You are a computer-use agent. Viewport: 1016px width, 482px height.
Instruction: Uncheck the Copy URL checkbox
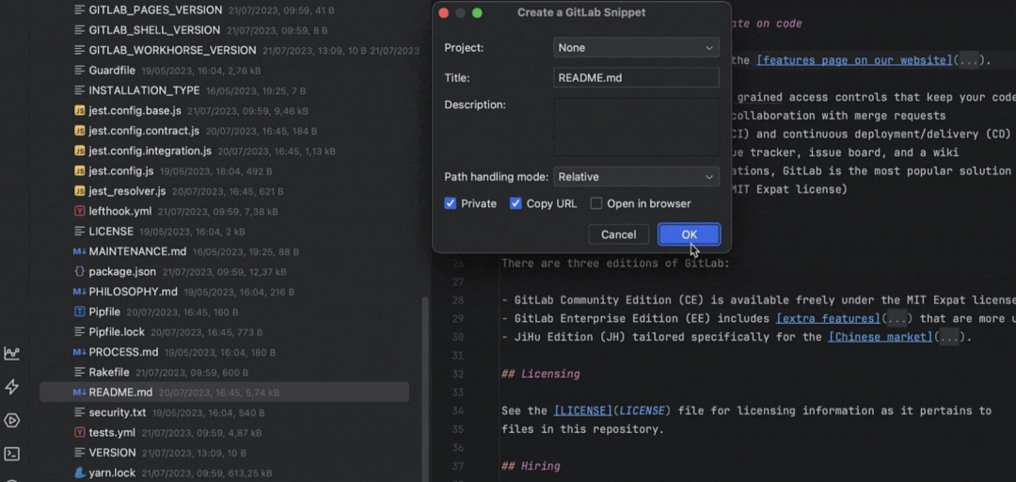[x=516, y=203]
